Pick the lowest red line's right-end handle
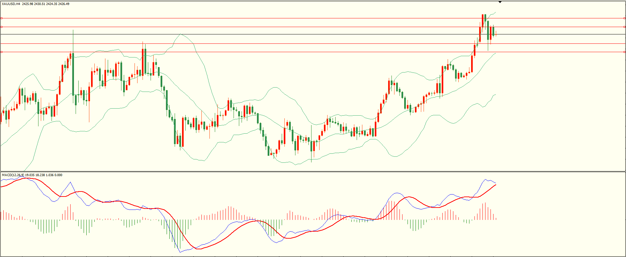Image resolution: width=626 pixels, height=257 pixels. pyautogui.click(x=625, y=52)
